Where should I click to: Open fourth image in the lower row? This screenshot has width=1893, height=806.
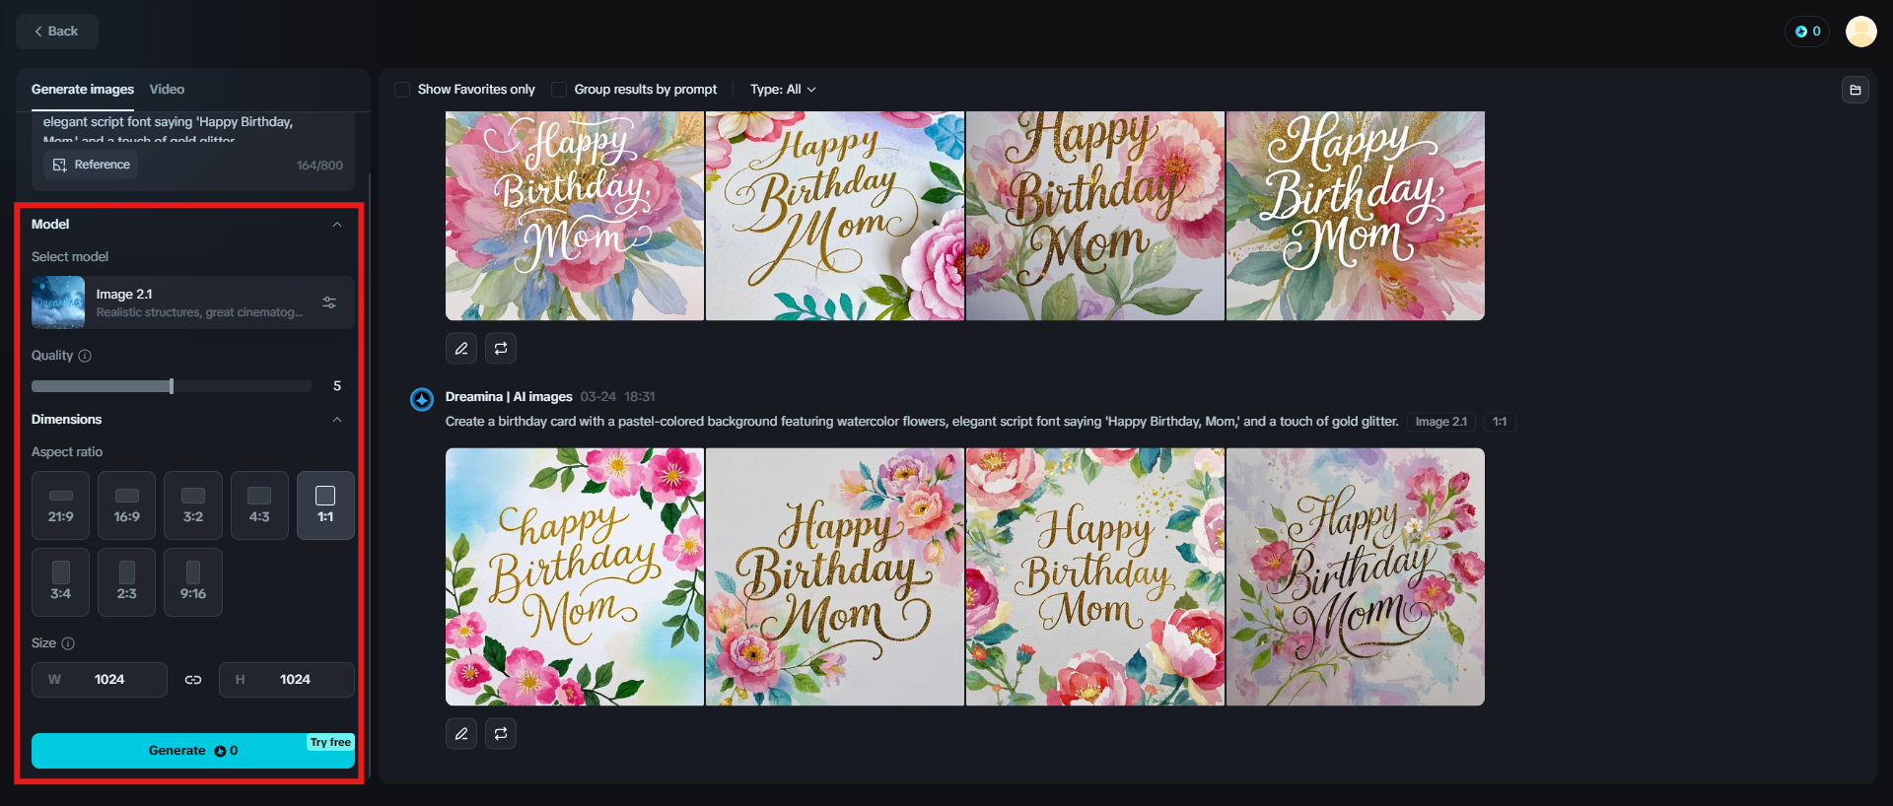coord(1356,576)
